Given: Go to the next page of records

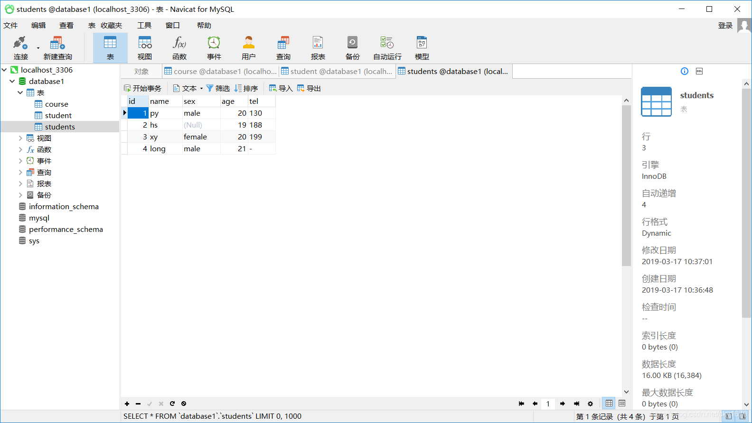Looking at the screenshot, I should tap(563, 404).
